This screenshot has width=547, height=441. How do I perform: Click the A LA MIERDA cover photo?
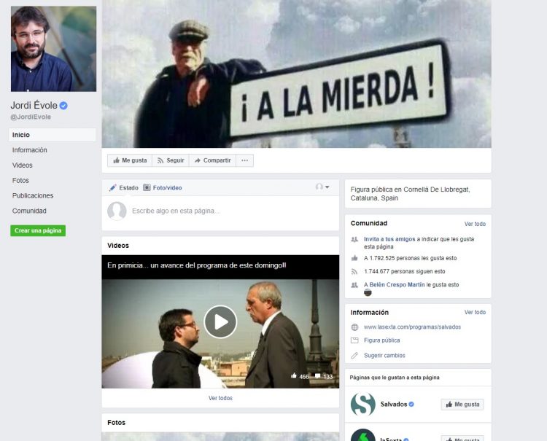point(297,74)
